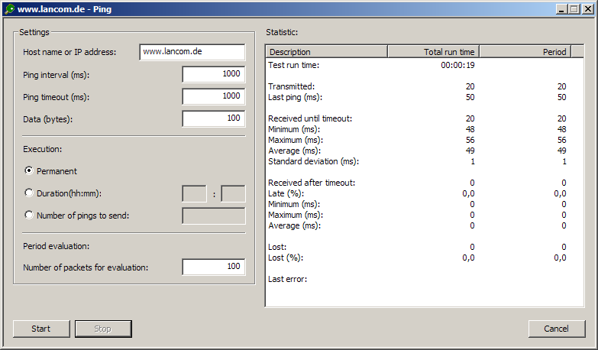Focus the Ping interval (ms) field
Image resolution: width=598 pixels, height=350 pixels.
(x=213, y=74)
